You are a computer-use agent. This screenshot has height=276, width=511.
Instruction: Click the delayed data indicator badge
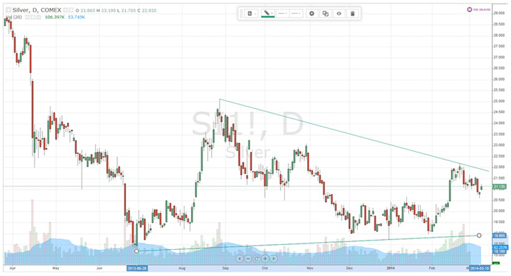(478, 10)
